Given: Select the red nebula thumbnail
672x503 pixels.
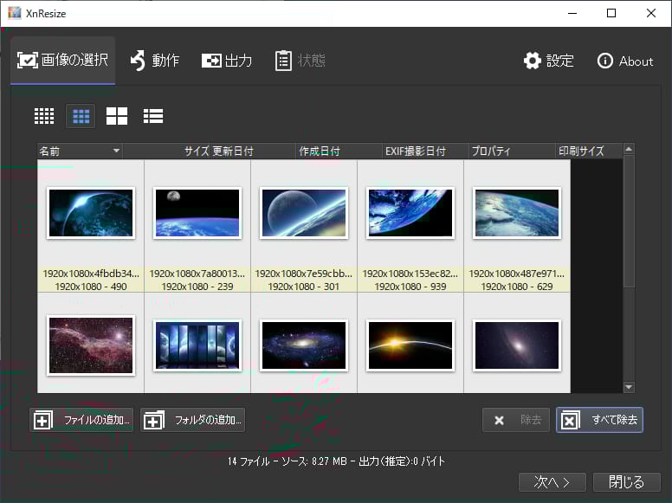Looking at the screenshot, I should tap(91, 345).
